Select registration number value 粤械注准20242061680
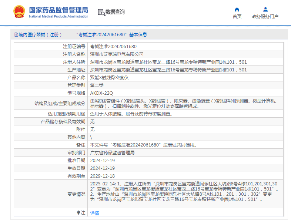 113,47
